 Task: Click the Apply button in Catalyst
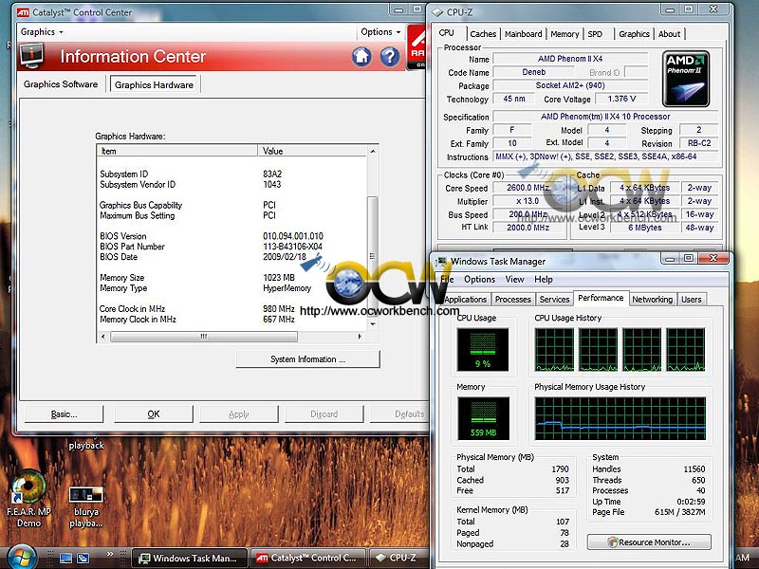coord(239,414)
